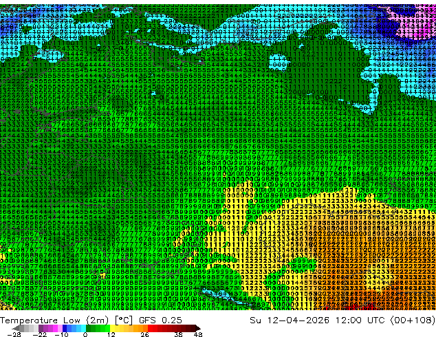Screen dimensions: 436x337
Task: Click the '12:00 UTC' time text
Action: (x=362, y=320)
